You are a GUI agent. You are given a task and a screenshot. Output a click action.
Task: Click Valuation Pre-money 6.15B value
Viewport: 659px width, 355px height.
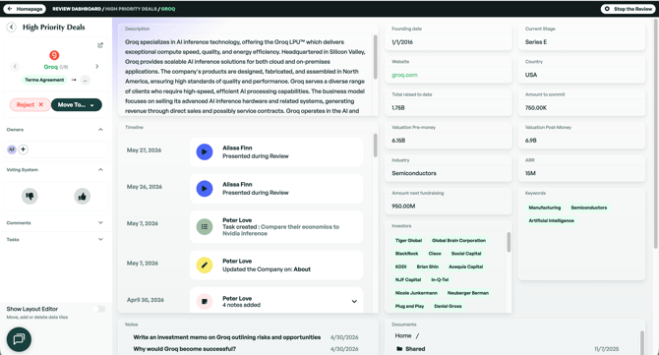398,141
